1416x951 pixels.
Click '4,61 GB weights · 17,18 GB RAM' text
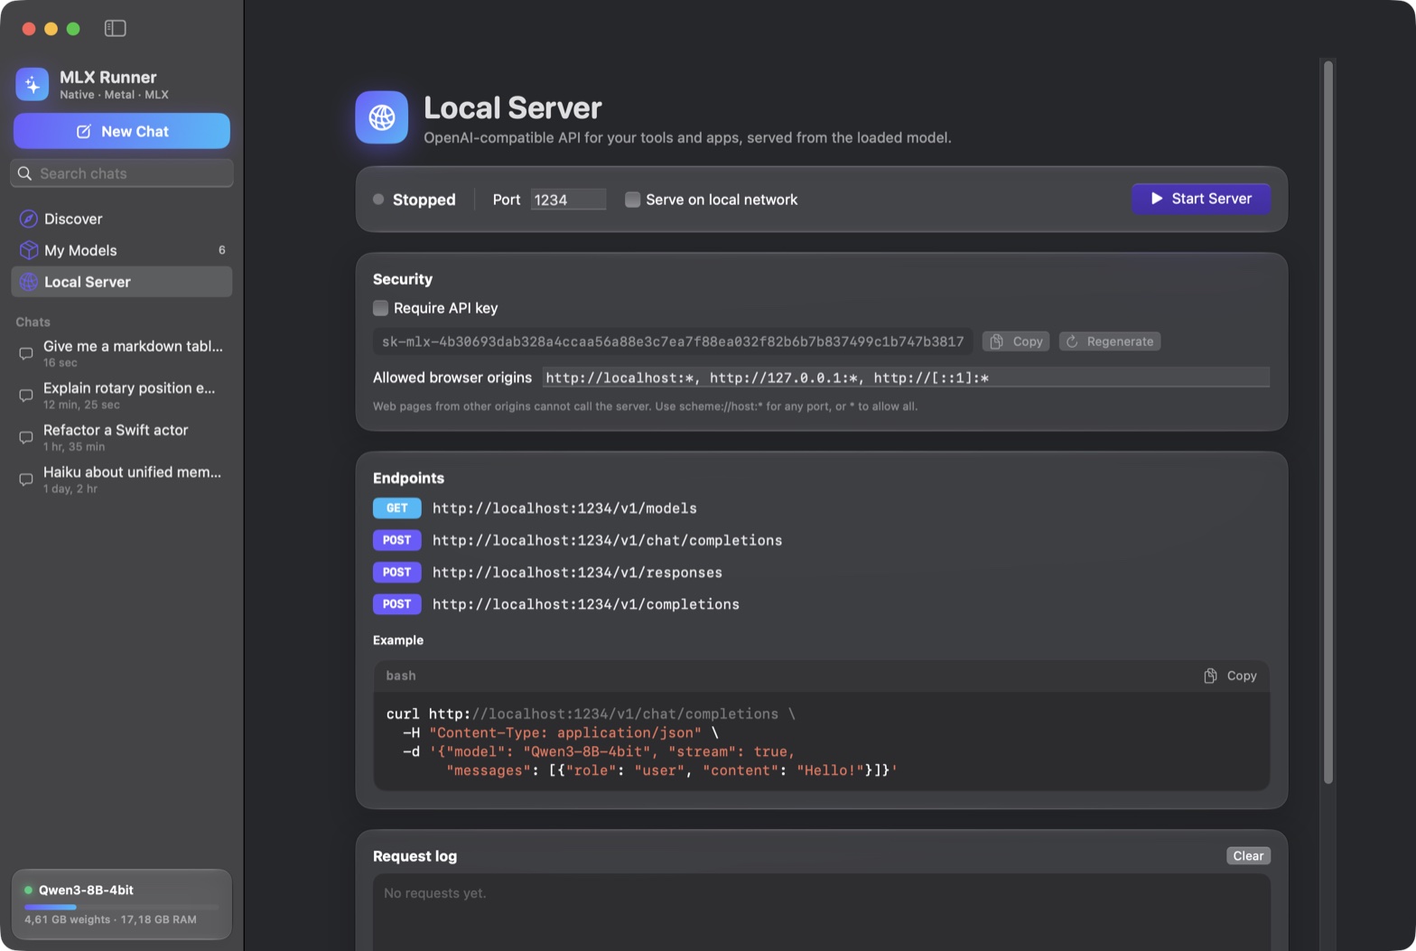(110, 919)
